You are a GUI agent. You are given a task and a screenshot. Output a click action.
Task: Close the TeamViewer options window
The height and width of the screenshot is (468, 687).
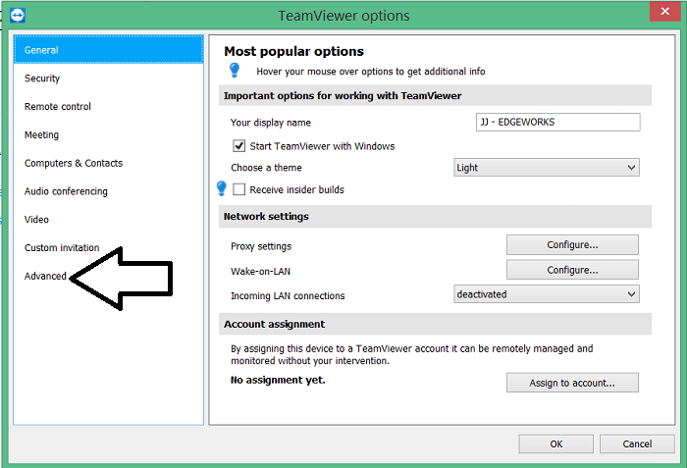[664, 11]
